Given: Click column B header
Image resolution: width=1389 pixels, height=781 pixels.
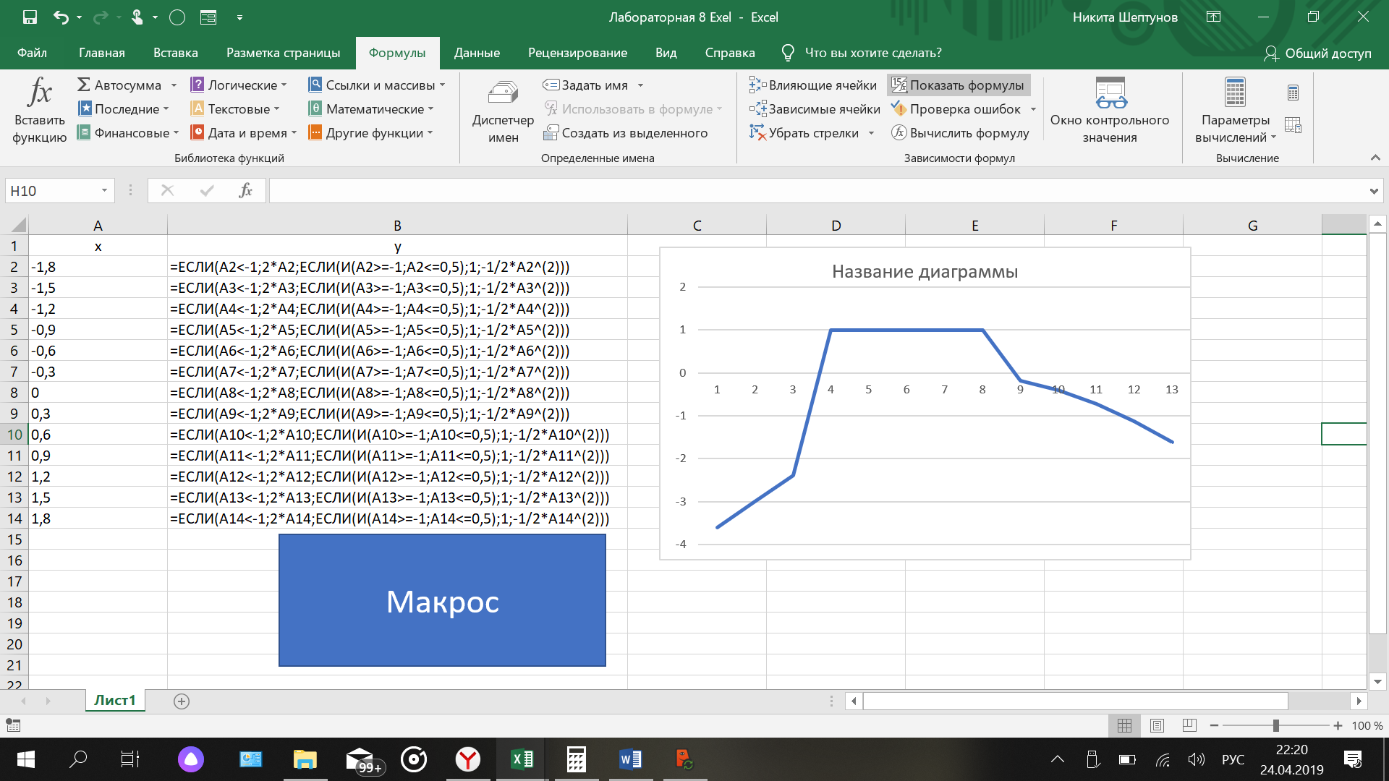Looking at the screenshot, I should (397, 226).
